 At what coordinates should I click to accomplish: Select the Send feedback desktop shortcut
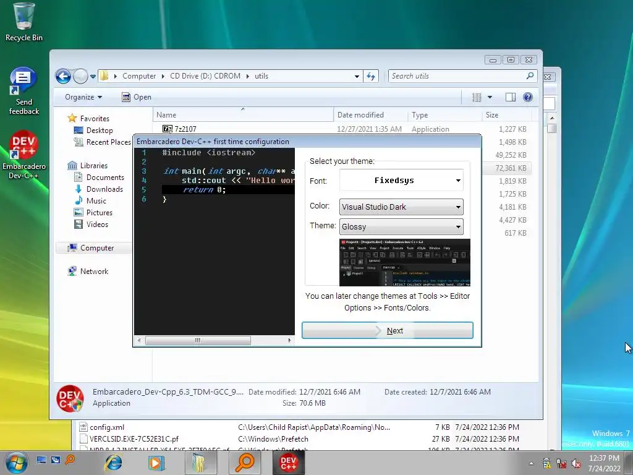tap(23, 92)
